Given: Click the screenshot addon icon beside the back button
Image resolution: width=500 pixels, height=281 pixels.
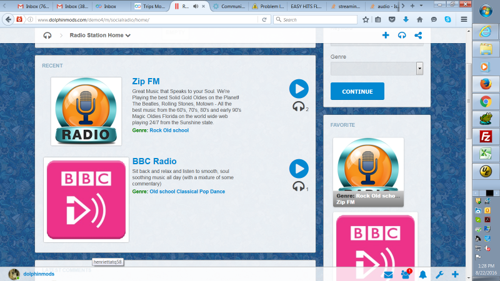Looking at the screenshot, I should (x=19, y=19).
